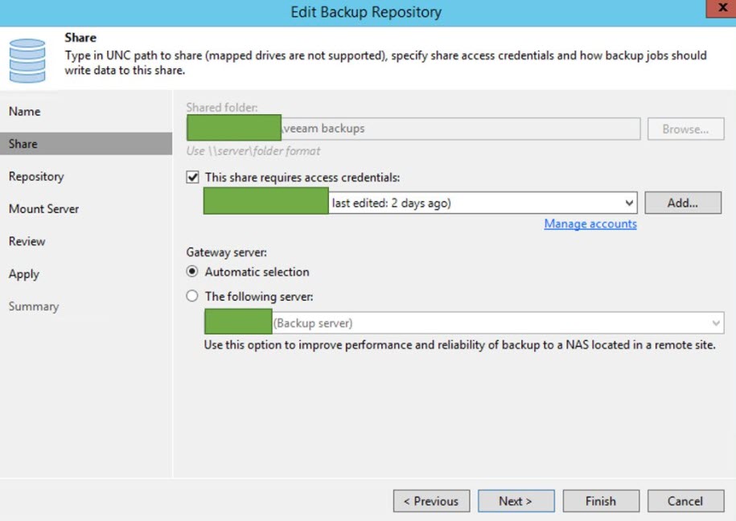
Task: Open the credentials account dropdown
Action: coord(630,203)
